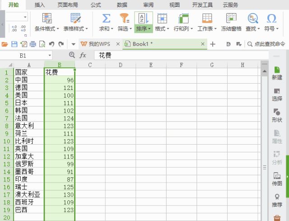
Task: Click the 格式 cell format icon
Action: [x=162, y=18]
